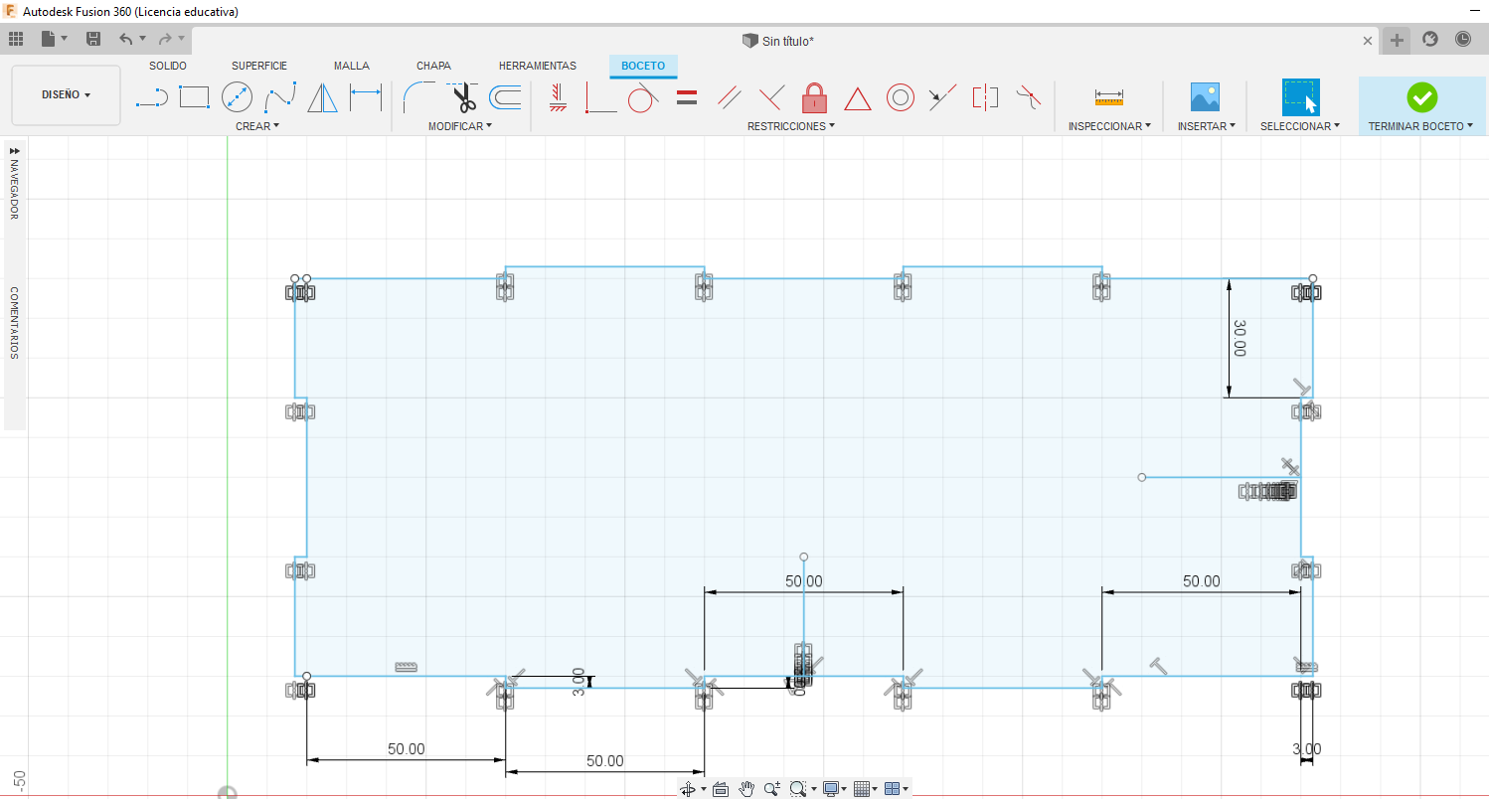1489x799 pixels.
Task: Open the COMENTARIOS panel
Action: click(14, 323)
